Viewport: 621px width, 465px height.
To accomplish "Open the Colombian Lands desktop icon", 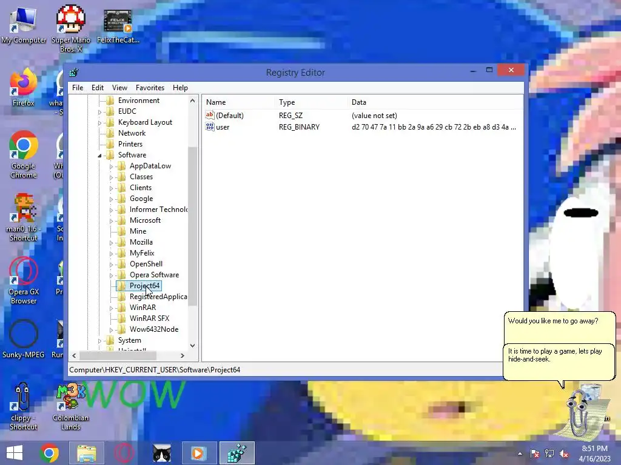I will (x=70, y=406).
